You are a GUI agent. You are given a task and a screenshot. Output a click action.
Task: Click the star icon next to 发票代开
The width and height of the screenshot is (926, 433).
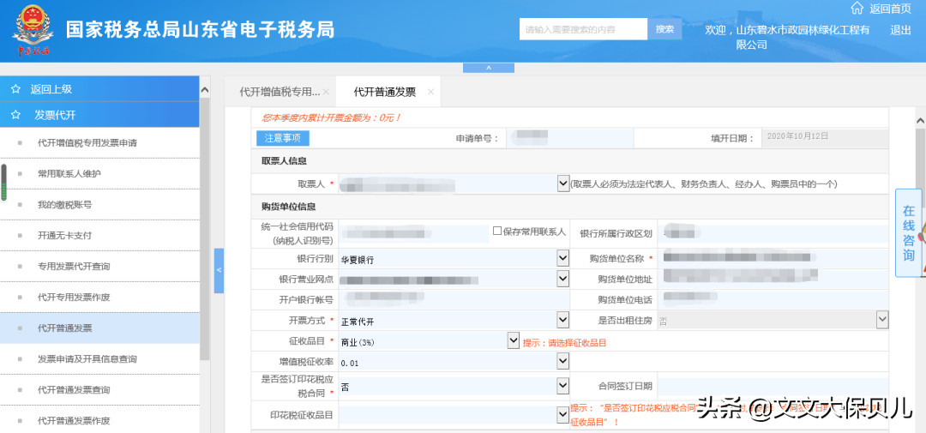pyautogui.click(x=15, y=115)
